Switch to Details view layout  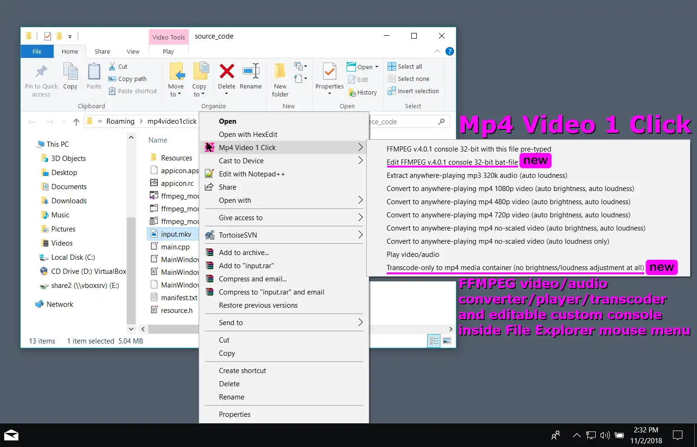434,341
